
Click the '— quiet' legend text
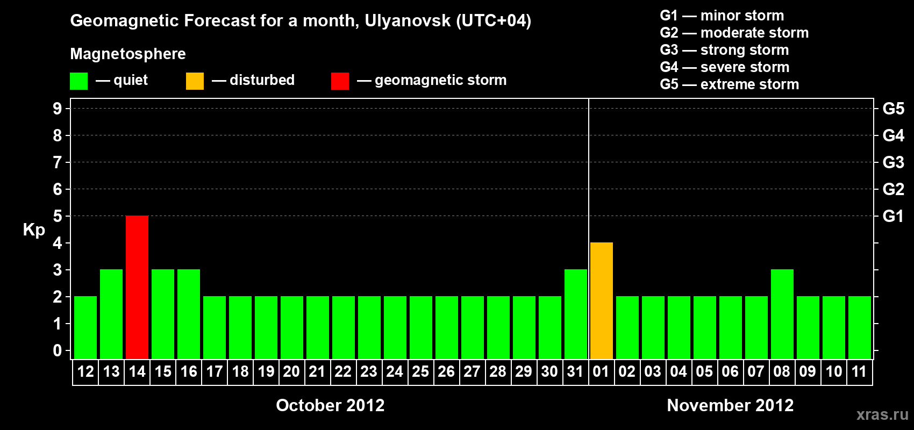(122, 80)
